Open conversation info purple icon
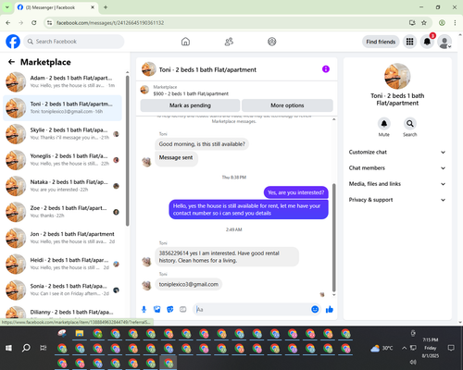This screenshot has height=370, width=463. point(326,69)
